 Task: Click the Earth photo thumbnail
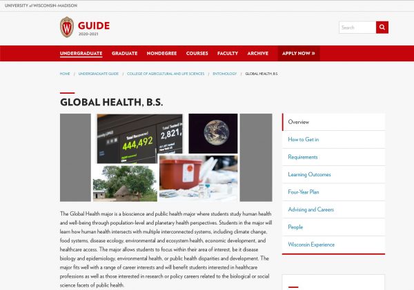click(213, 133)
